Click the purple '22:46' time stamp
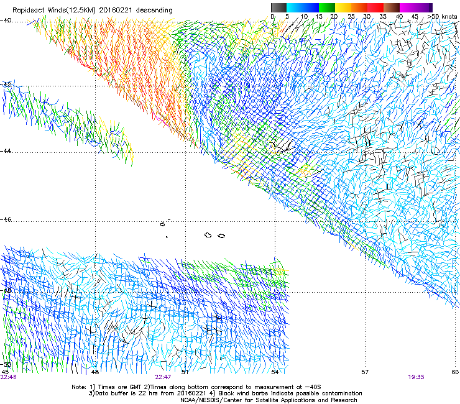 point(9,377)
